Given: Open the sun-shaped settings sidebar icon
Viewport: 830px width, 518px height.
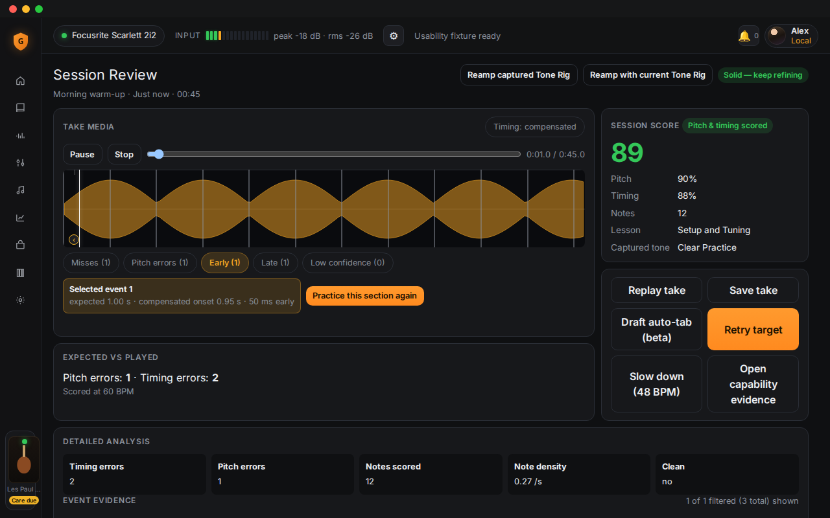Looking at the screenshot, I should (20, 300).
